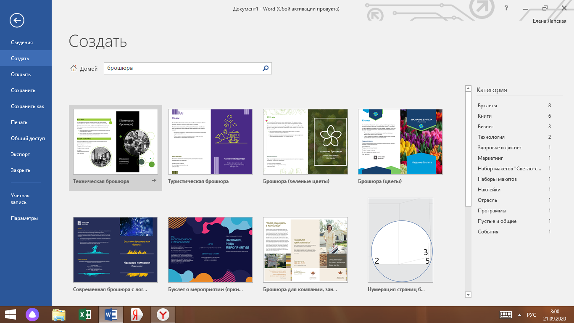Select Техническая брошюра thumbnail

click(x=116, y=142)
